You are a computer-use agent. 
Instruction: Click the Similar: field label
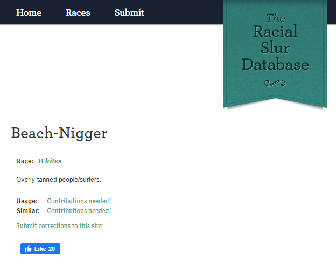click(28, 210)
